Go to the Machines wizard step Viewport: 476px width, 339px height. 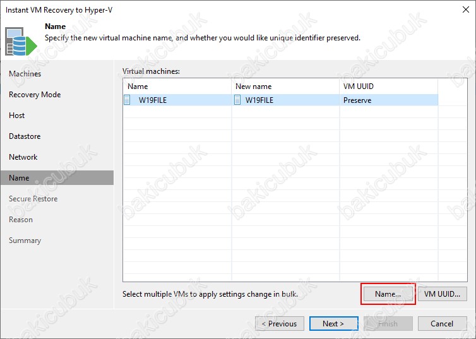point(25,74)
